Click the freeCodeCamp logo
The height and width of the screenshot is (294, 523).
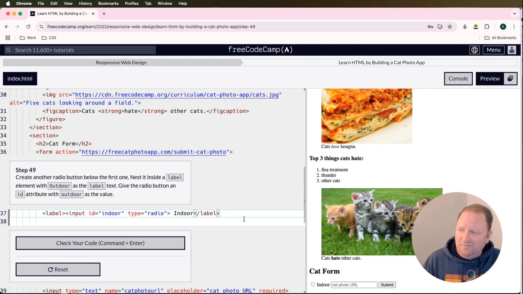(x=260, y=50)
